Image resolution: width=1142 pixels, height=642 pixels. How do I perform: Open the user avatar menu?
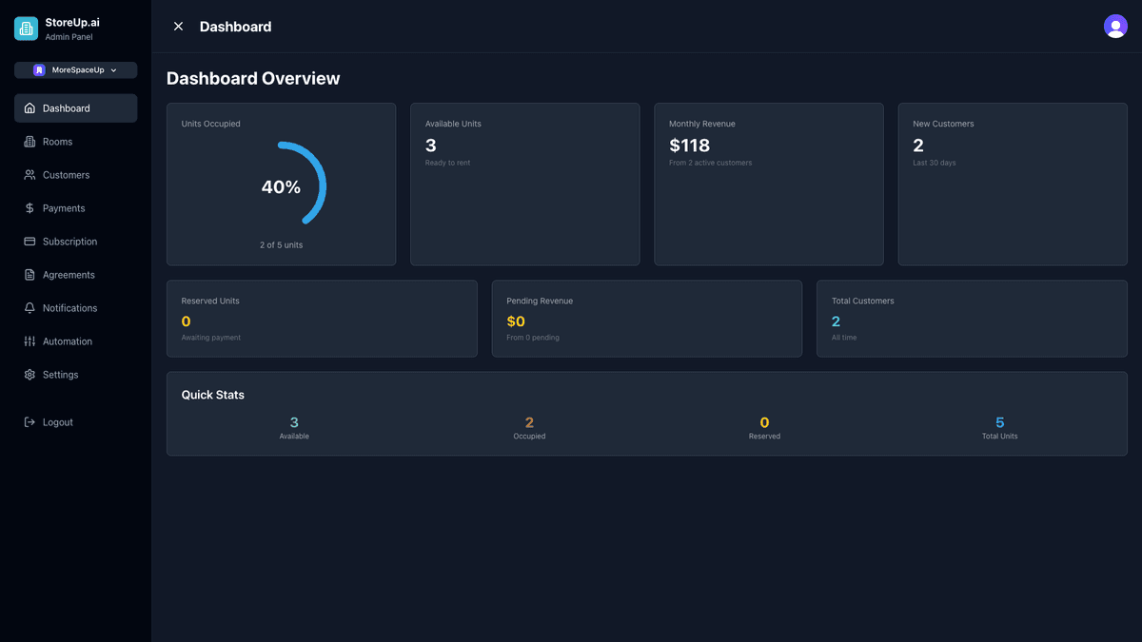(1115, 26)
